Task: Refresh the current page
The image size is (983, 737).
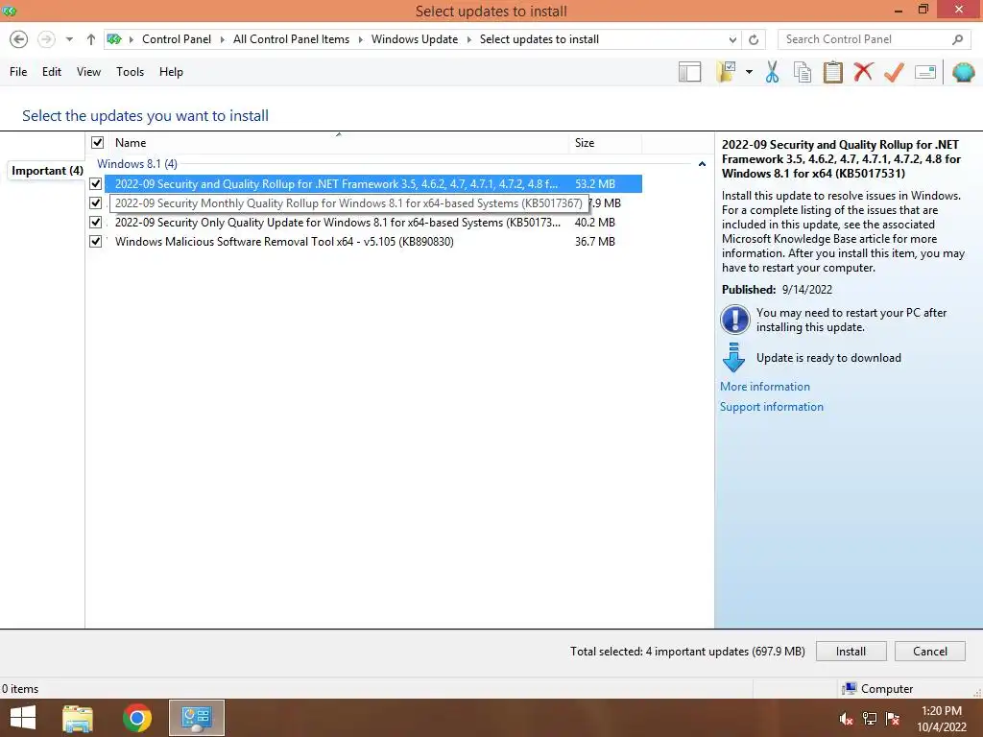Action: [x=754, y=39]
